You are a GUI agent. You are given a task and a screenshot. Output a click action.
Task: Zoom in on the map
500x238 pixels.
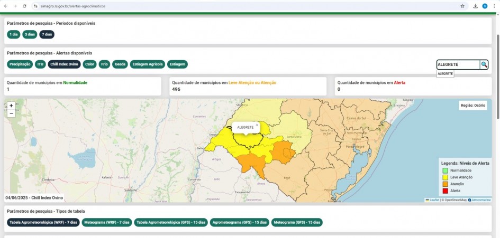pos(11,106)
